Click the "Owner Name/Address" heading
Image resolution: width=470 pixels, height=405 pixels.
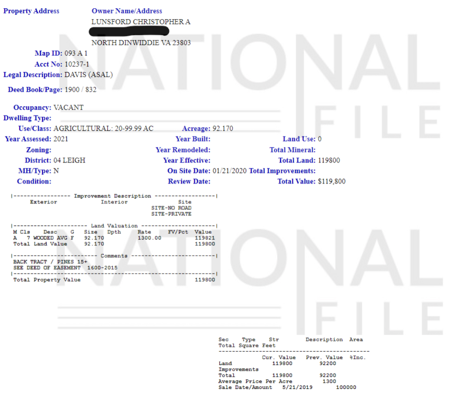[127, 11]
